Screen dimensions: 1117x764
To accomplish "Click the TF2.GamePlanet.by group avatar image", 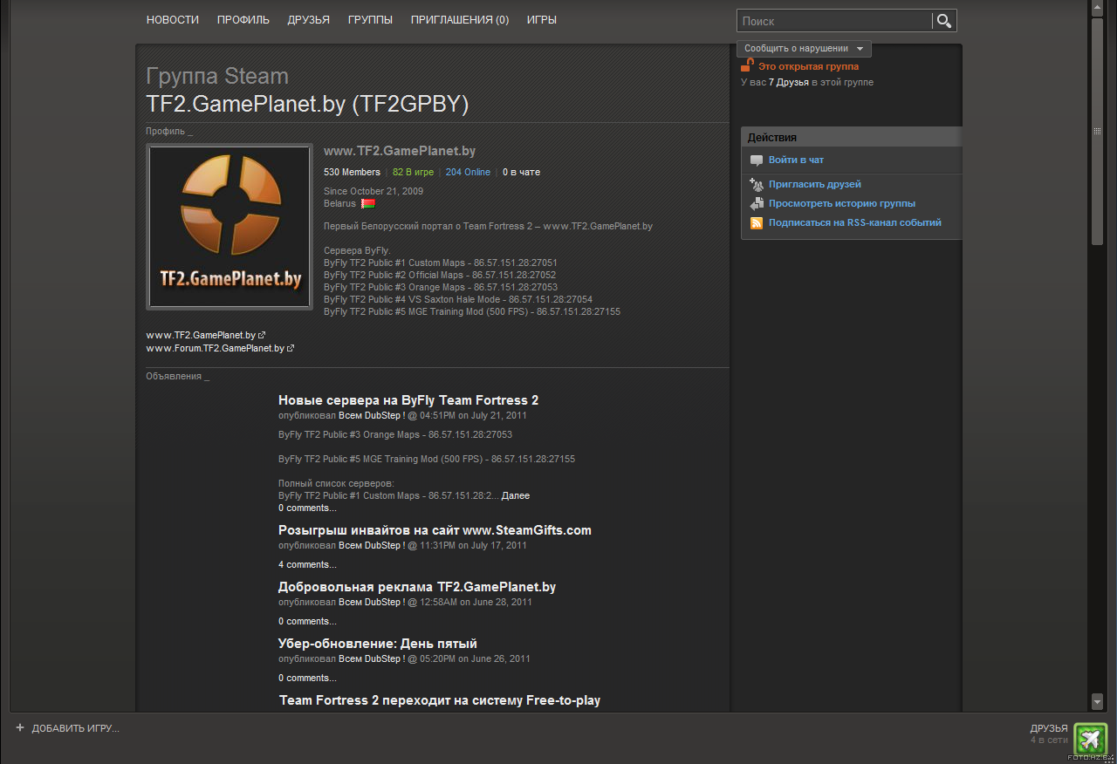I will tap(230, 227).
